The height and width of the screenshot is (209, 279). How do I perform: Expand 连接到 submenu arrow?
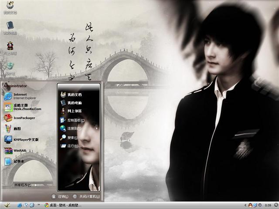pos(97,128)
